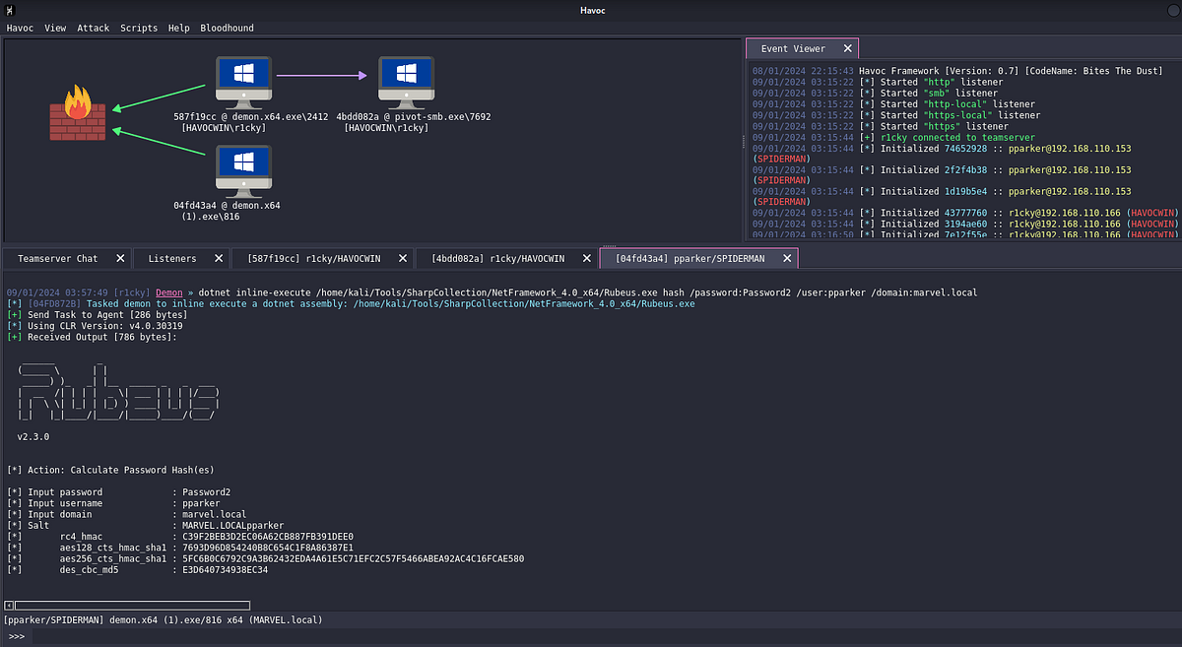Open the Bloodhound menu

tap(227, 29)
